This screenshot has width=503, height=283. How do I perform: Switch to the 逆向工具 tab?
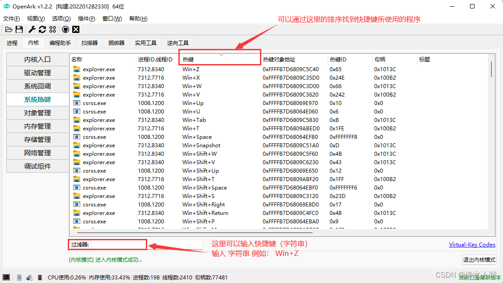pyautogui.click(x=177, y=43)
